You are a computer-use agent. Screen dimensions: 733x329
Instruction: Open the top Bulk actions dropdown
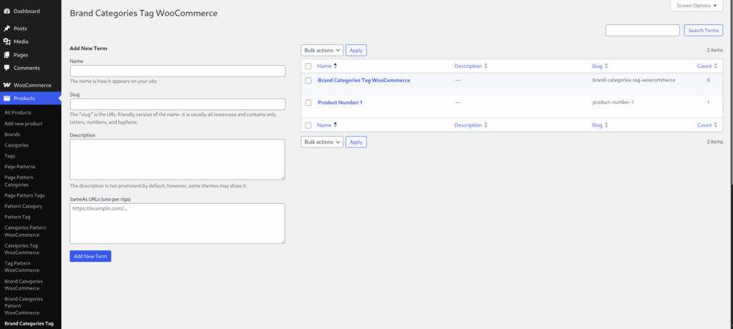point(322,51)
